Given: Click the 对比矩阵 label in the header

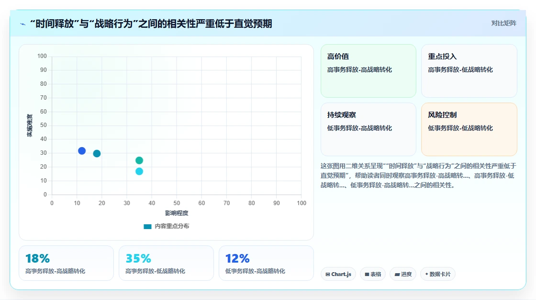Looking at the screenshot, I should [503, 23].
